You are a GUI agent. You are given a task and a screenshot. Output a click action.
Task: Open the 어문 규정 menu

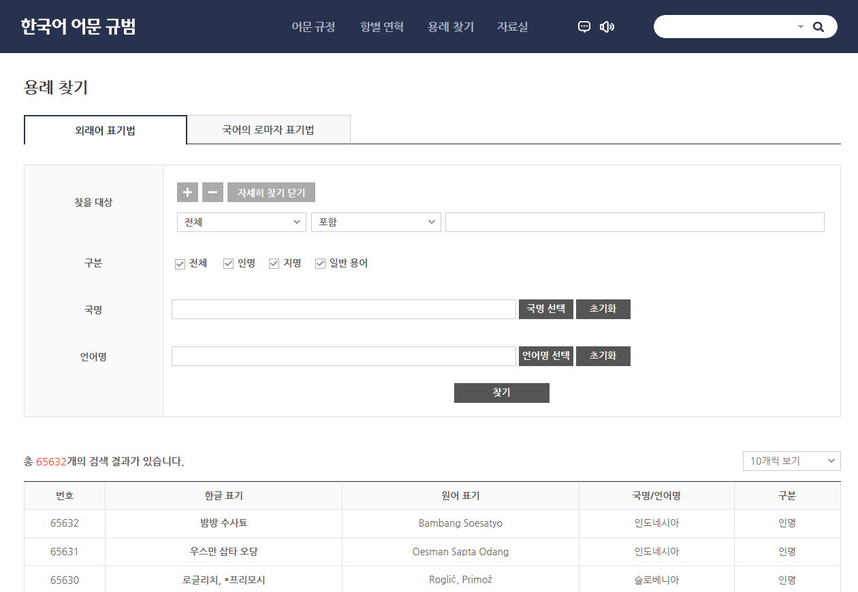pyautogui.click(x=313, y=27)
